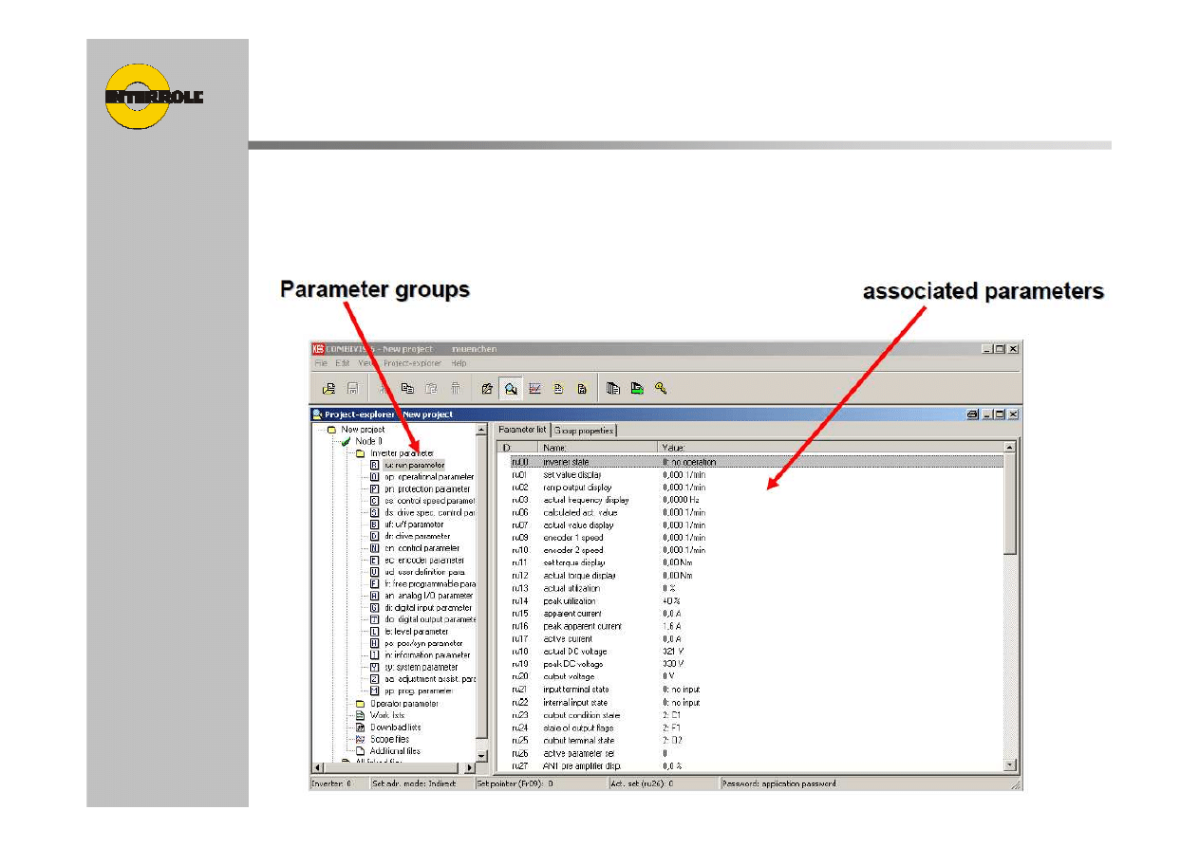
Task: Select the Node 0 tree item
Action: [368, 441]
